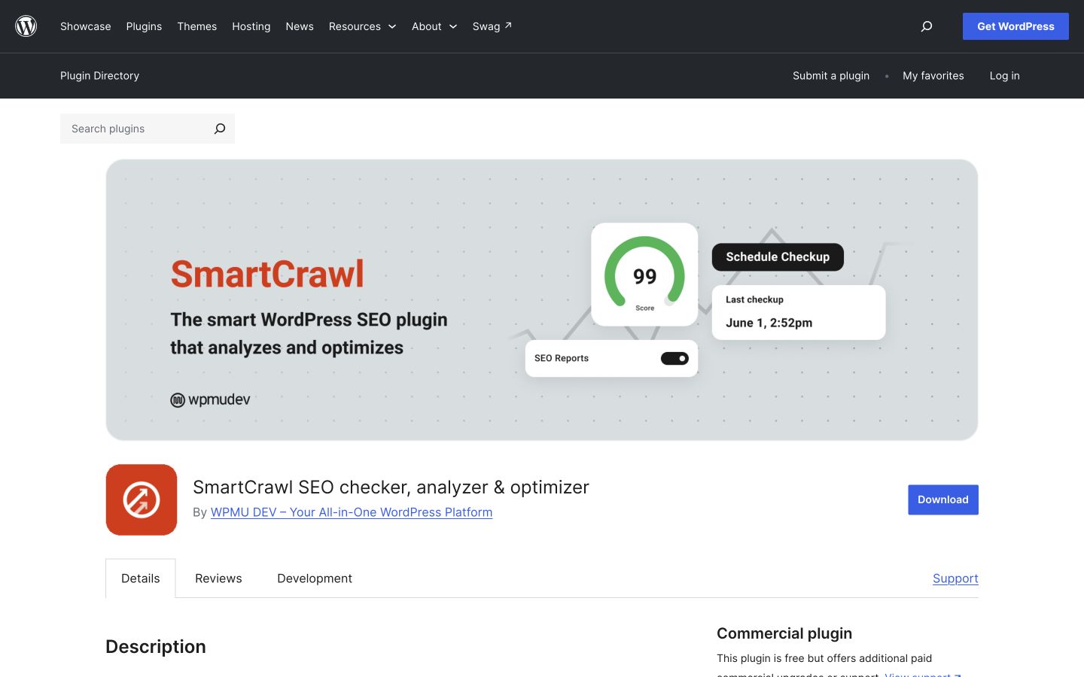The image size is (1084, 677).
Task: Select the Details tab
Action: point(141,578)
